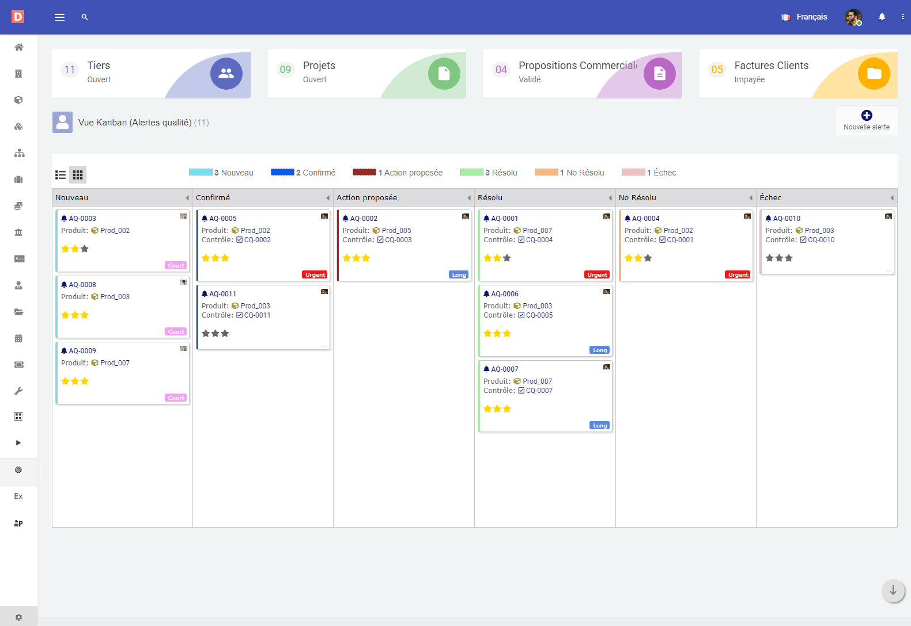Open the search magnifier in the top bar
The height and width of the screenshot is (626, 911).
[x=85, y=17]
